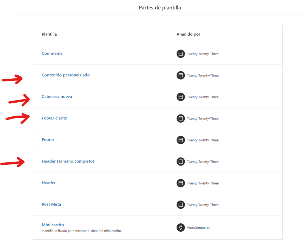Screen dimensions: 304x240
Task: Open the Post Meta template part
Action: coord(51,204)
